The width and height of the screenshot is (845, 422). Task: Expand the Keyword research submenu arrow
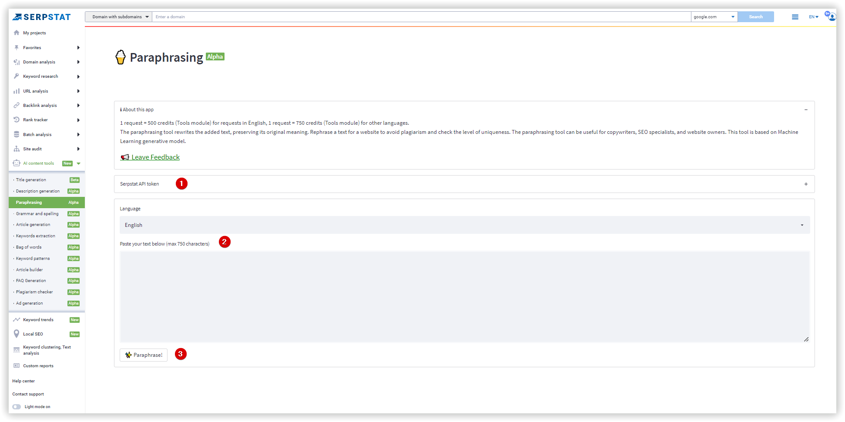pos(78,76)
